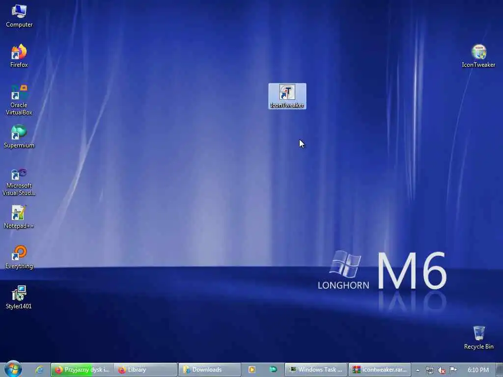Click the highlighted IconTweaker shortcut on the desktop
Image resolution: width=503 pixels, height=377 pixels.
(287, 96)
